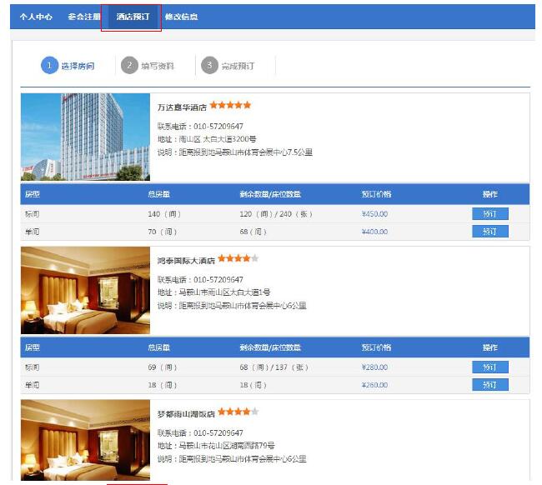This screenshot has height=485, width=542.
Task: Click 万达嘉华酒店 building photo
Action: [x=85, y=137]
